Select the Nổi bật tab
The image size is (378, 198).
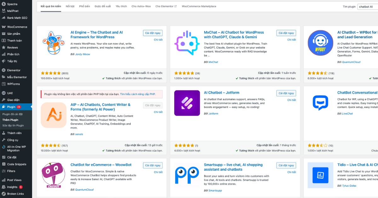[70, 6]
